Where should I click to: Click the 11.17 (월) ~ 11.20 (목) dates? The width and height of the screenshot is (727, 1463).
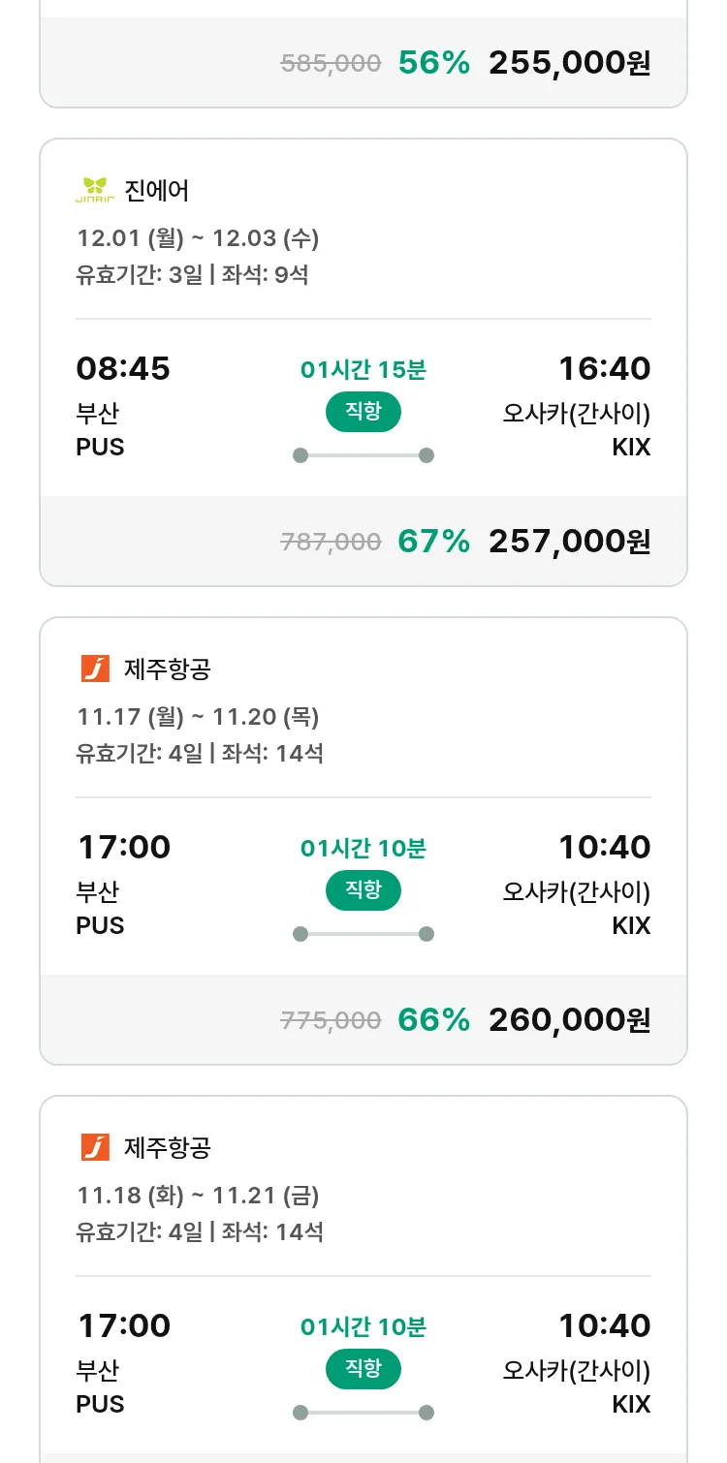(x=198, y=717)
